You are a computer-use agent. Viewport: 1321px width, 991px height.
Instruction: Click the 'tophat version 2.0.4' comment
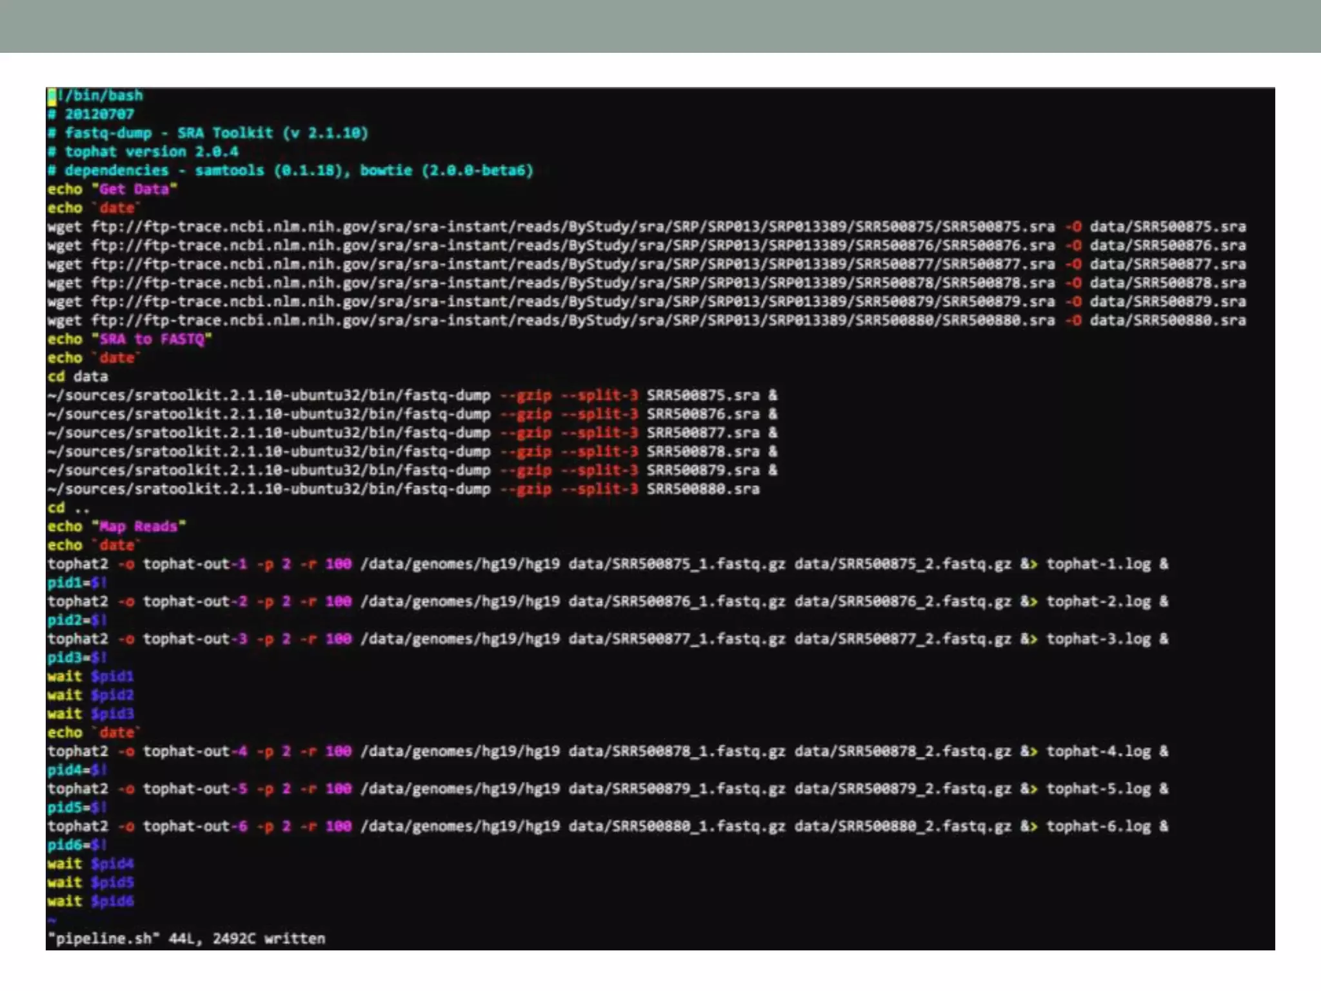click(x=143, y=152)
